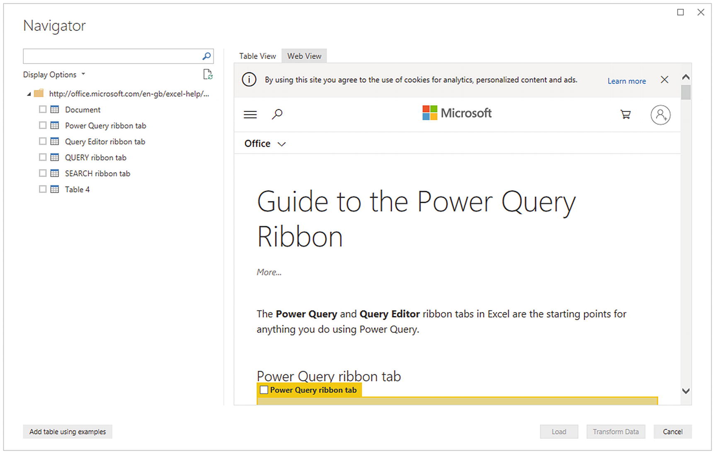Viewport: 715px width, 454px height.
Task: Check the SEARCH ribbon tab checkbox
Action: (x=43, y=173)
